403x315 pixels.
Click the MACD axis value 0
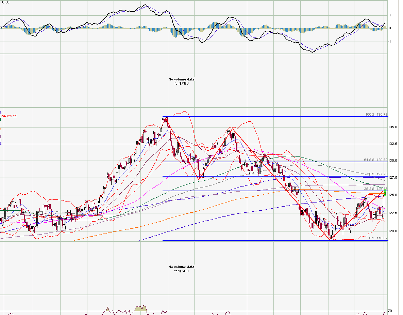(x=390, y=28)
